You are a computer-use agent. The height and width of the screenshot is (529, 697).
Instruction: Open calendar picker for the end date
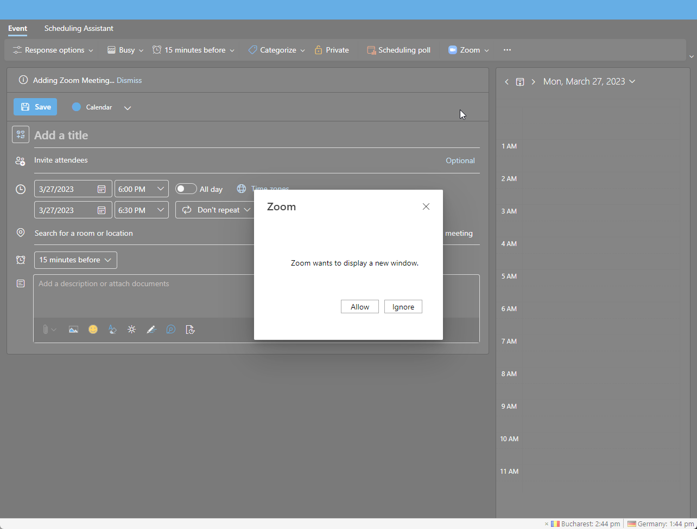click(x=102, y=210)
